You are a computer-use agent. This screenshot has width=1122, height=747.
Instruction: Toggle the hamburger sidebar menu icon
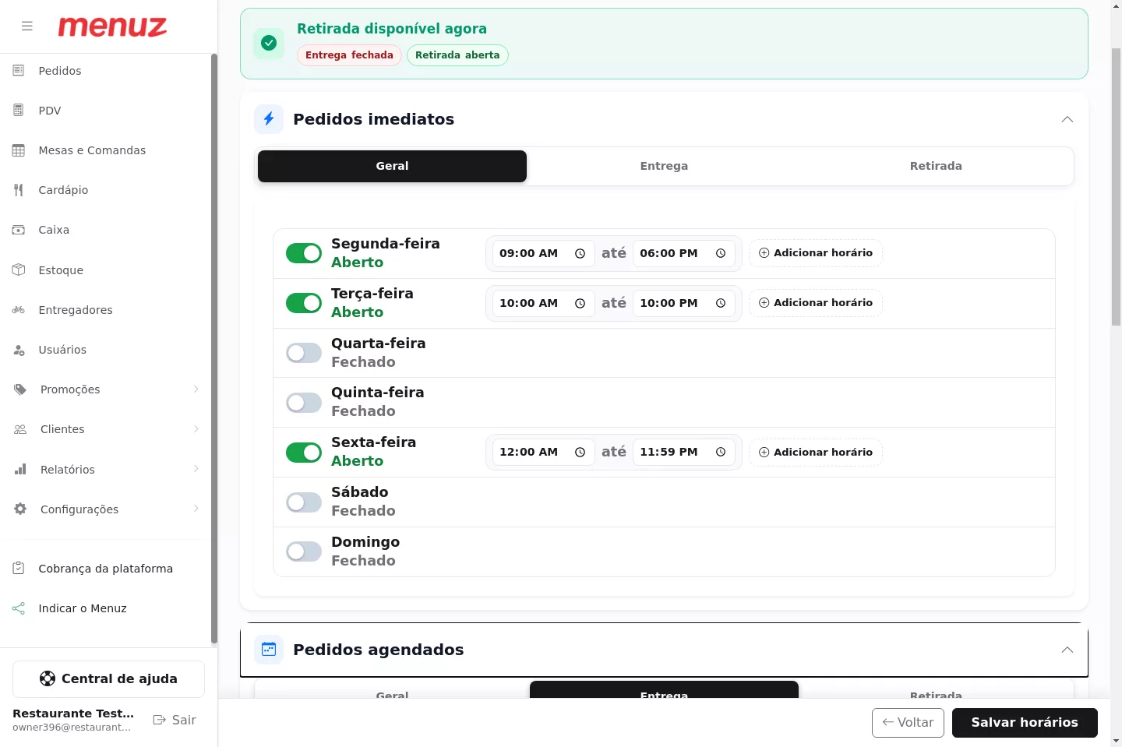coord(27,26)
